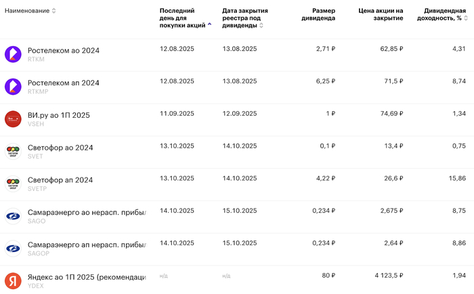Click the Цена акции на закрытие header
This screenshot has width=474, height=294.
(x=381, y=14)
